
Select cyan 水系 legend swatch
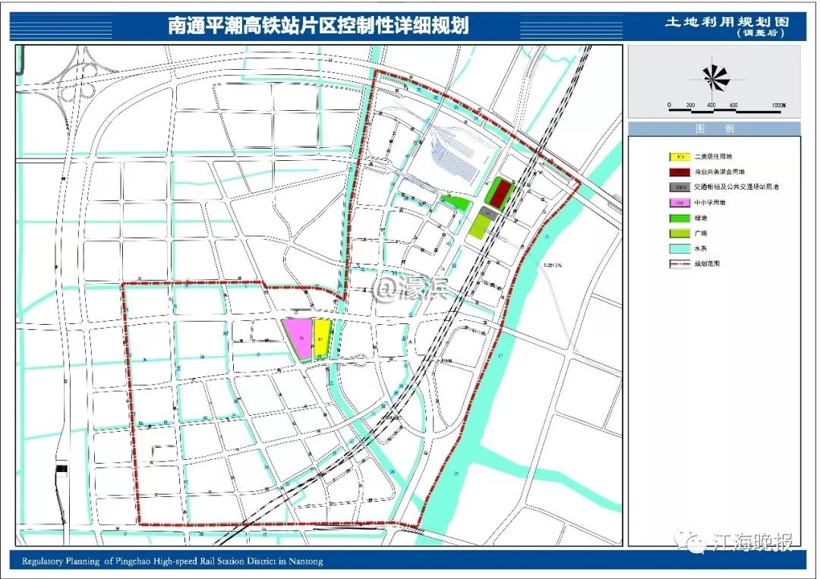tap(679, 250)
